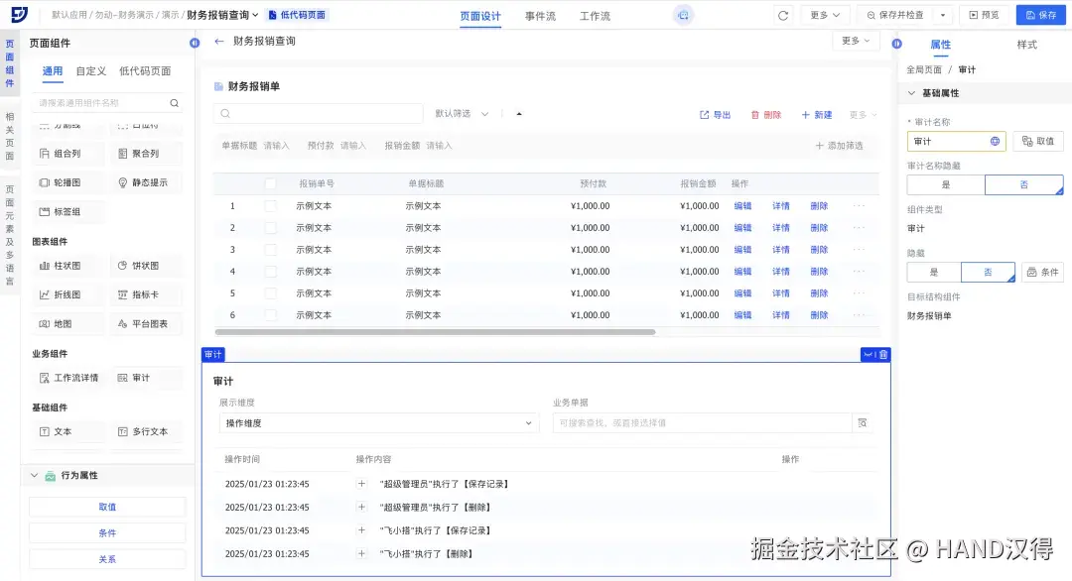Switch to the 事件流 tab
This screenshot has width=1072, height=581.
tap(540, 16)
